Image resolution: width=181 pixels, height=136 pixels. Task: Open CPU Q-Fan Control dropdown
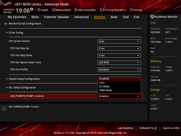119,41
